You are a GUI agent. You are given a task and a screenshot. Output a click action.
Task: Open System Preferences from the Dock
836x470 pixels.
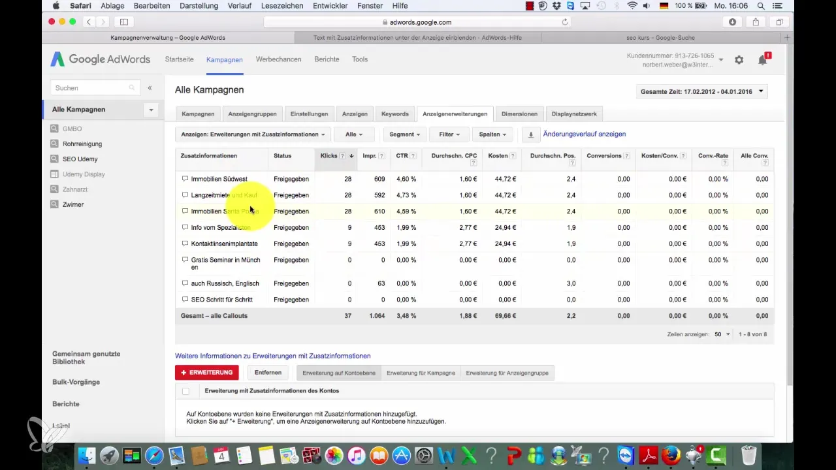tap(425, 455)
